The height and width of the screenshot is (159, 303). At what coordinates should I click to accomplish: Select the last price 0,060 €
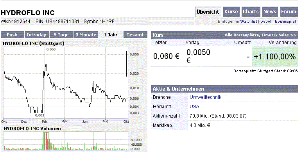[x=166, y=56]
